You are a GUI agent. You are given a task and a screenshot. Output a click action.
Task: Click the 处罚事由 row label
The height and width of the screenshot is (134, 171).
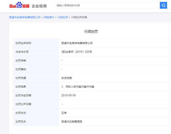click(x=21, y=69)
